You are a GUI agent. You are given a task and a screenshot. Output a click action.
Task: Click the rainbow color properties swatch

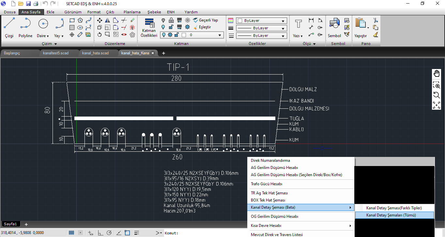tap(231, 20)
